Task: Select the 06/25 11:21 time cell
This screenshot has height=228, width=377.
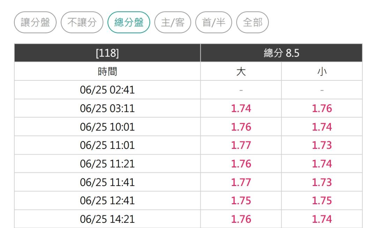Action: click(x=107, y=164)
